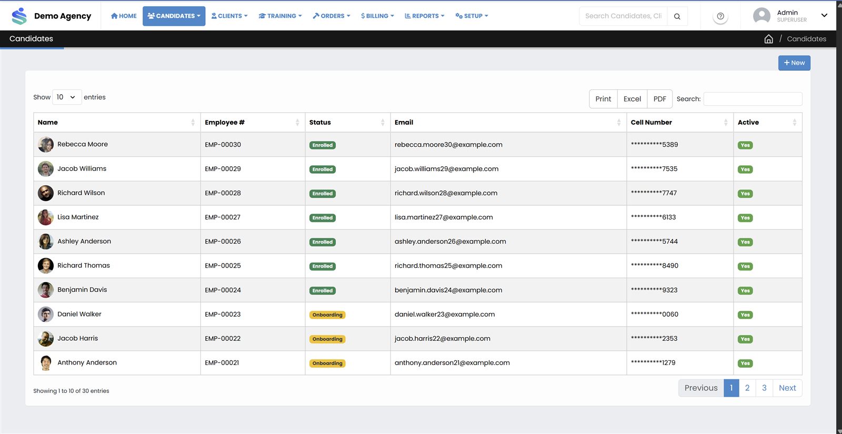842x434 pixels.
Task: Open the Reports menu
Action: 424,16
